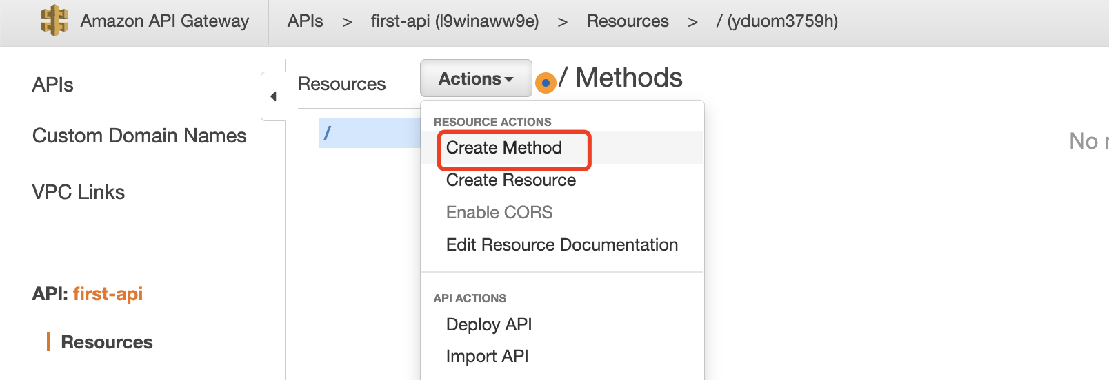Click the / Methods heading
This screenshot has height=380, width=1109.
pos(621,78)
